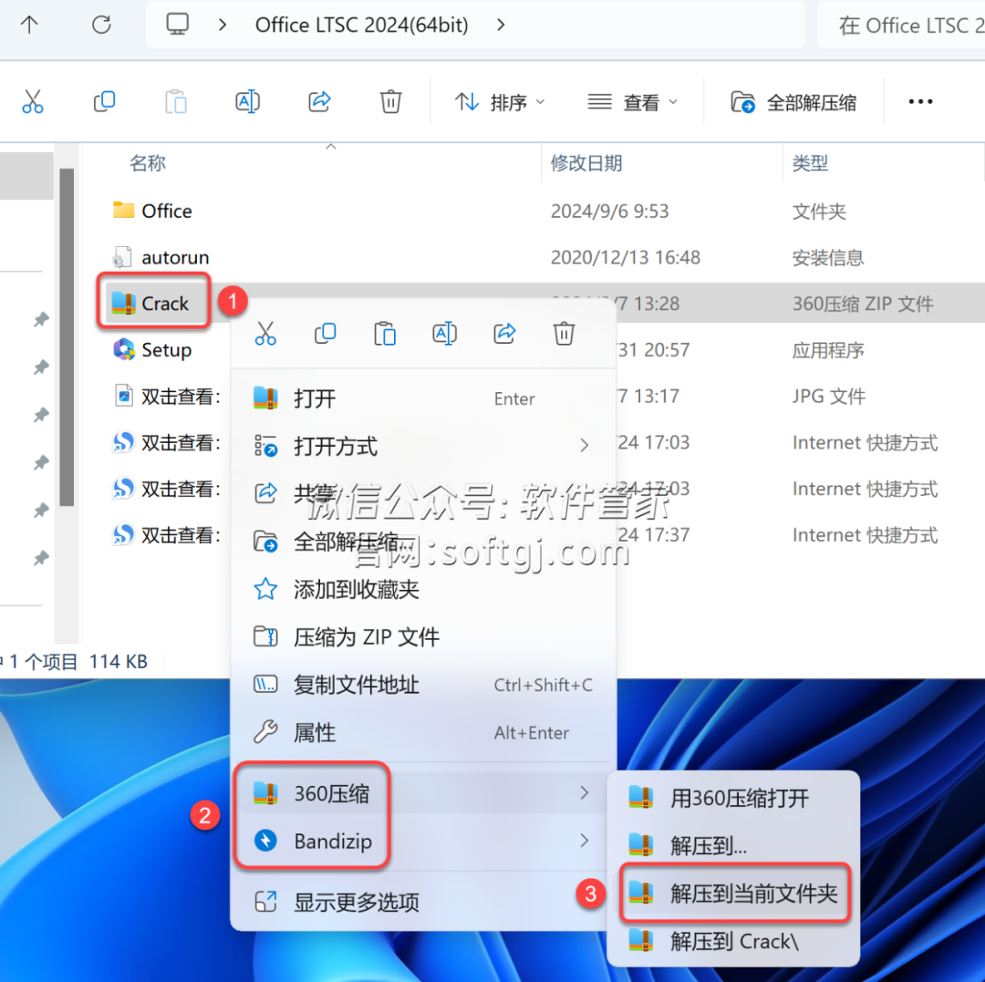The image size is (985, 982).
Task: Click the Rename icon in context menu
Action: (x=444, y=334)
